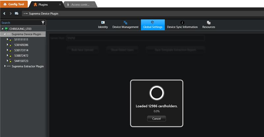264x137 pixels.
Task: Expand device 538169286 in the tree
Action: coord(7,45)
